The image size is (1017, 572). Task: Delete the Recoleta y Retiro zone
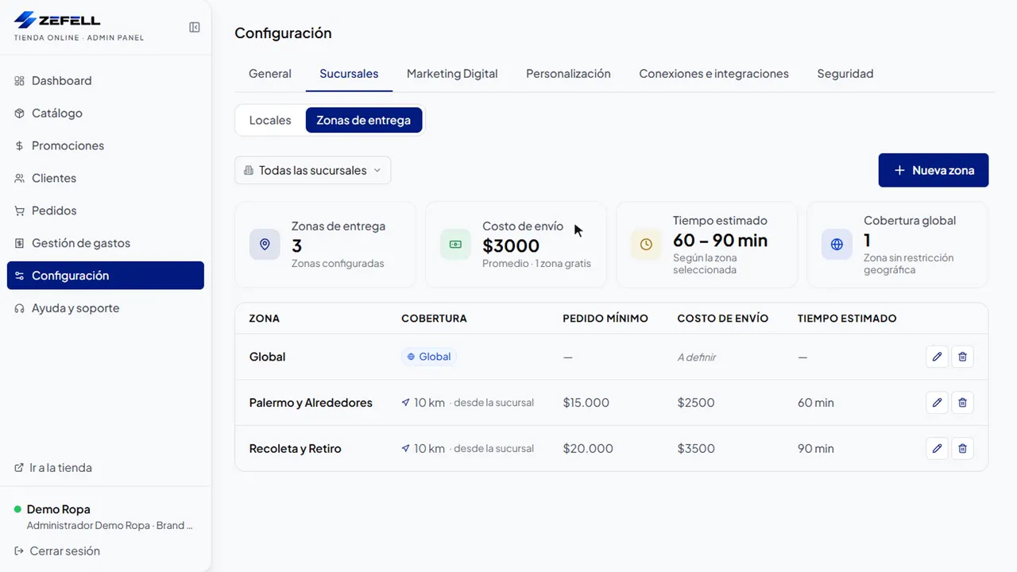pos(962,449)
